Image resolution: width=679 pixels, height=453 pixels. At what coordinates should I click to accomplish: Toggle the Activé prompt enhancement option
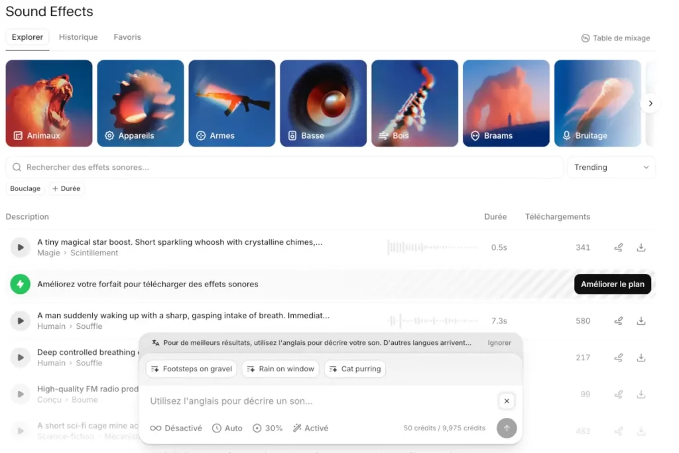point(310,428)
